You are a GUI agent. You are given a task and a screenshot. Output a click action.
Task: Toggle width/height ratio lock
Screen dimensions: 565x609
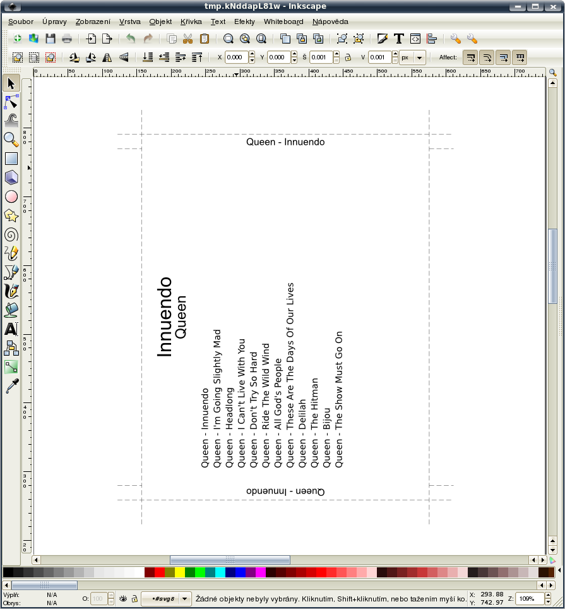348,57
